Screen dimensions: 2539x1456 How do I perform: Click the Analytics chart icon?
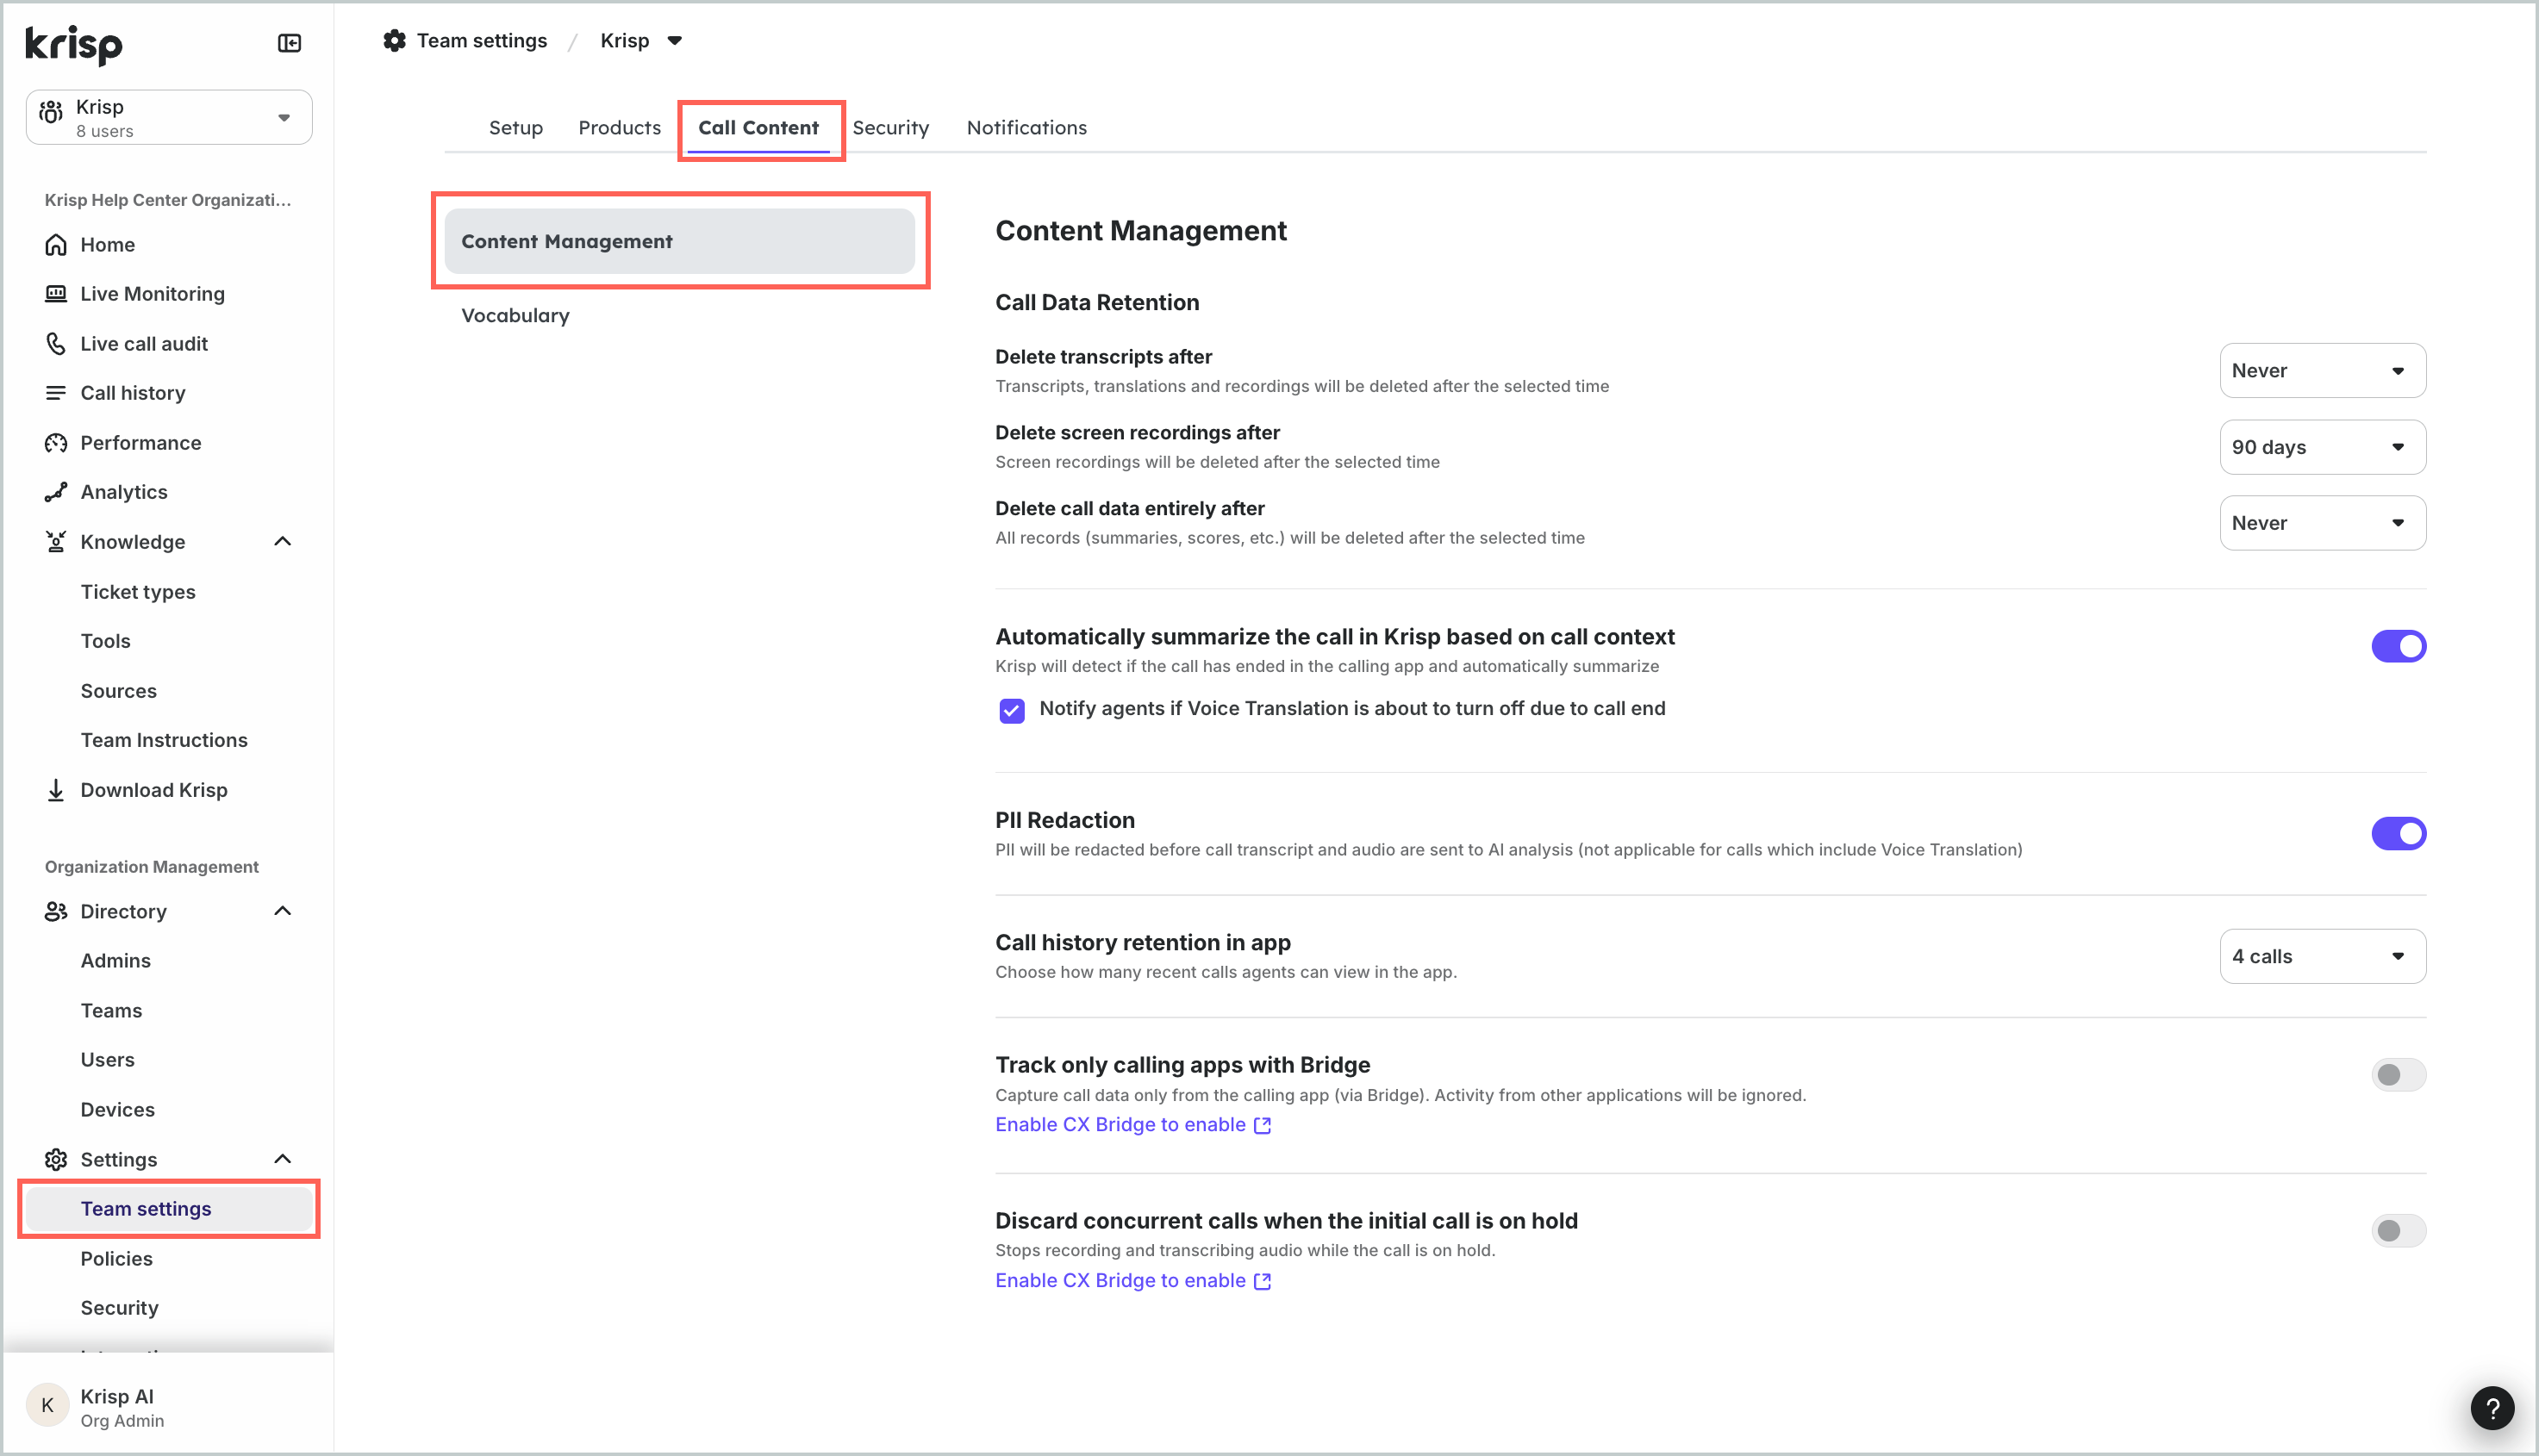pyautogui.click(x=56, y=492)
